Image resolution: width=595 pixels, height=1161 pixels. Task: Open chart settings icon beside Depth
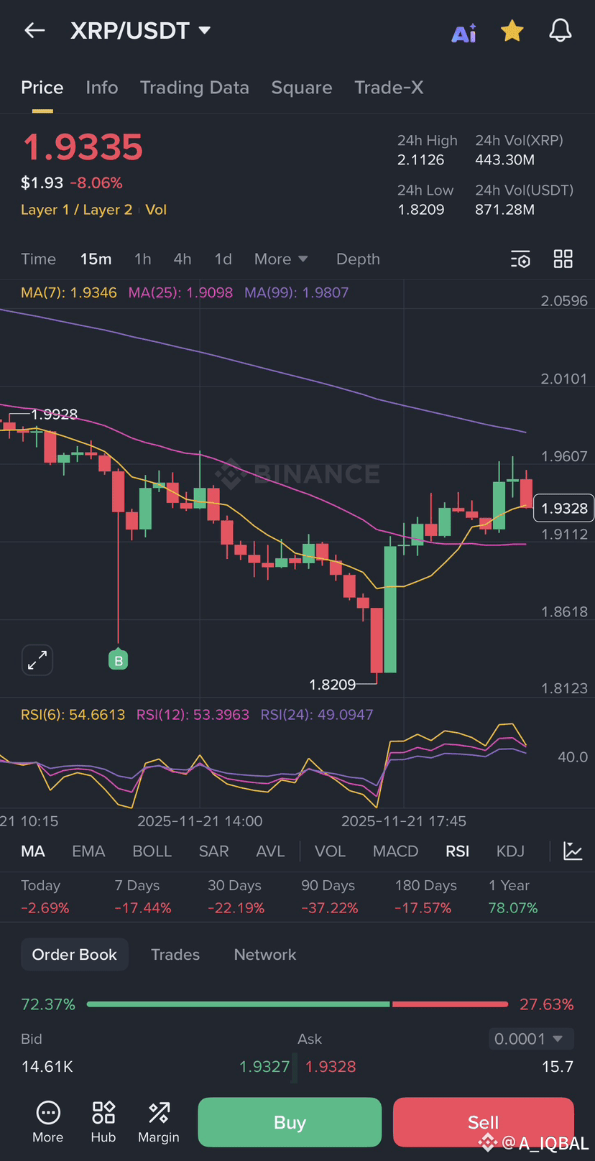coord(520,259)
